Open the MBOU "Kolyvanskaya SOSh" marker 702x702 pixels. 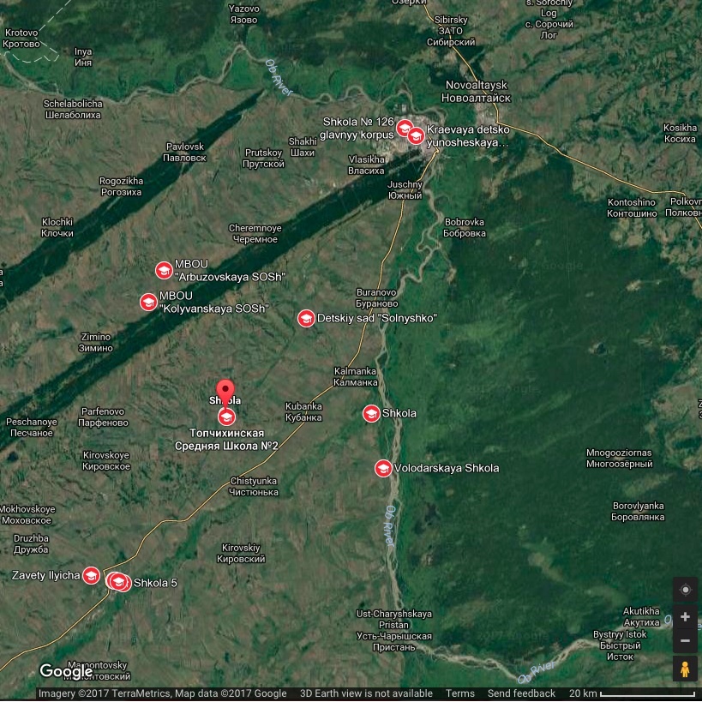click(149, 302)
